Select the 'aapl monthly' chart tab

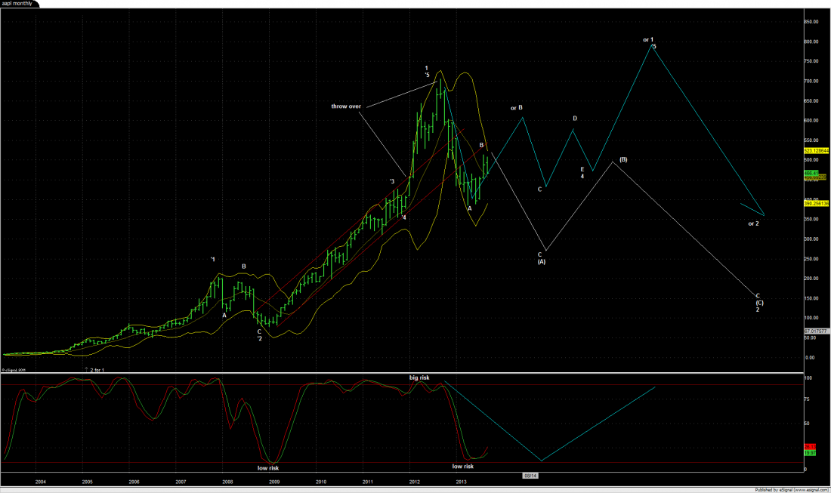pos(17,4)
